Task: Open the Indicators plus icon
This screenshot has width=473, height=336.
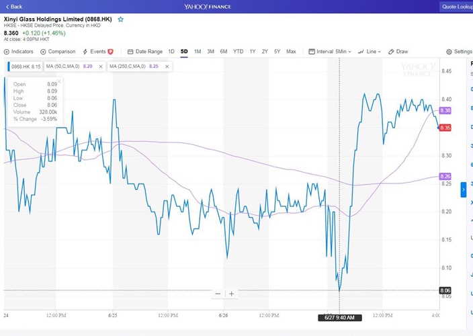Action: pos(7,52)
